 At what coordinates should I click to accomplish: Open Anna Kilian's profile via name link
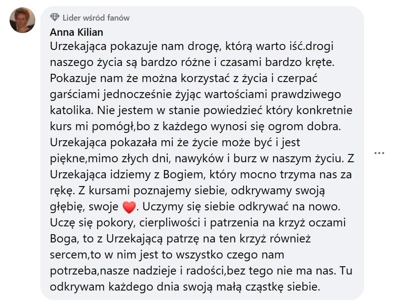coord(77,32)
